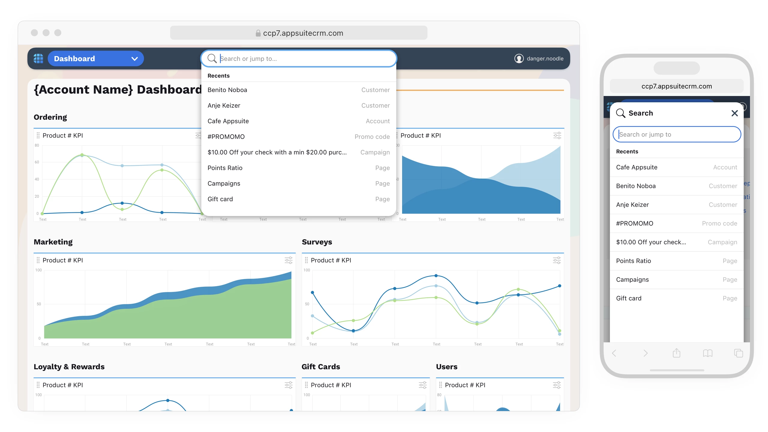Close the mobile Search panel
The width and height of the screenshot is (768, 432).
[x=734, y=113]
